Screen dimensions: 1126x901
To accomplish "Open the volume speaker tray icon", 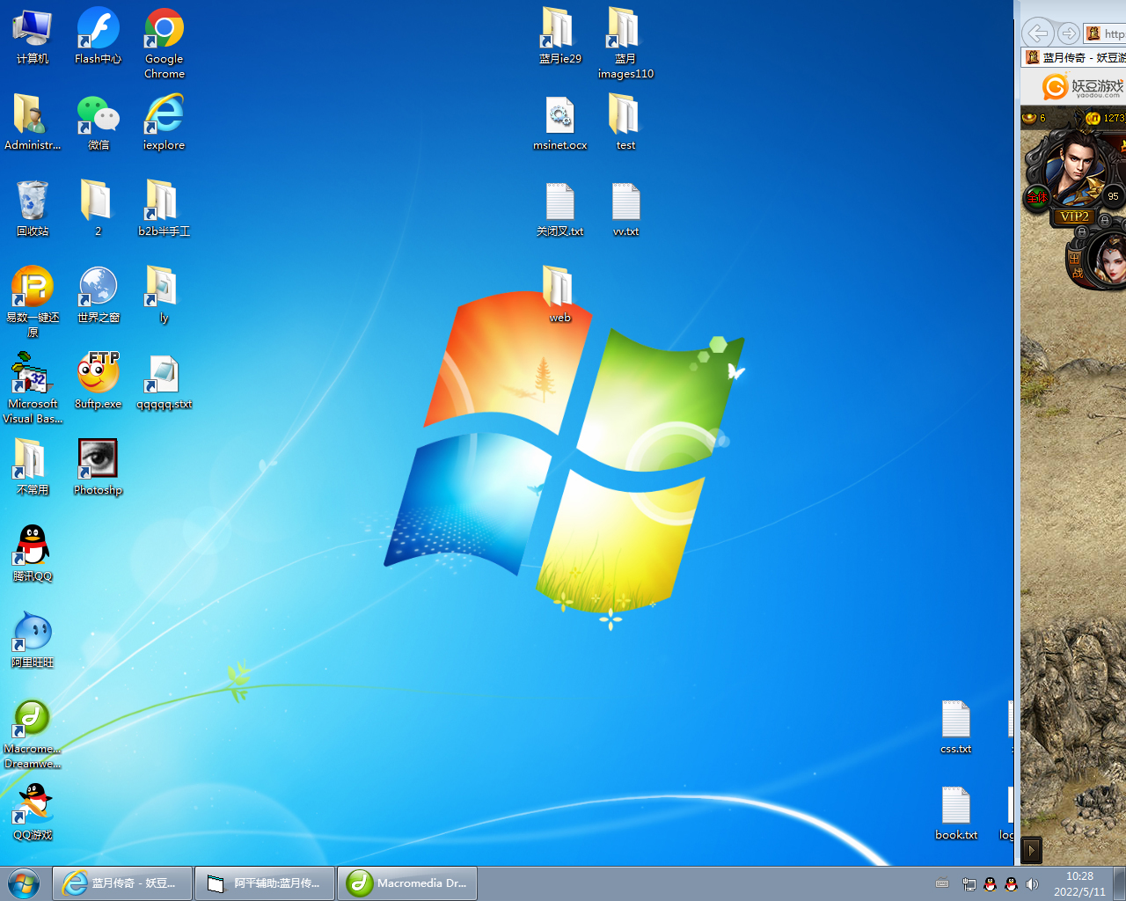I will click(x=1033, y=883).
